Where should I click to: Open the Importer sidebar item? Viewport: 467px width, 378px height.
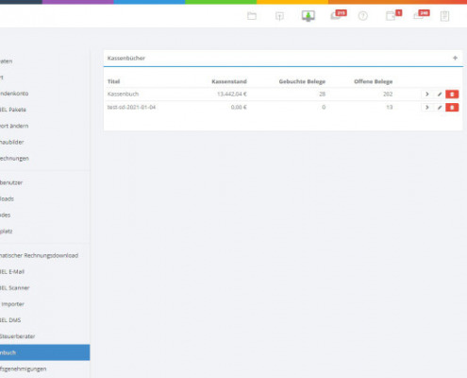click(x=12, y=304)
